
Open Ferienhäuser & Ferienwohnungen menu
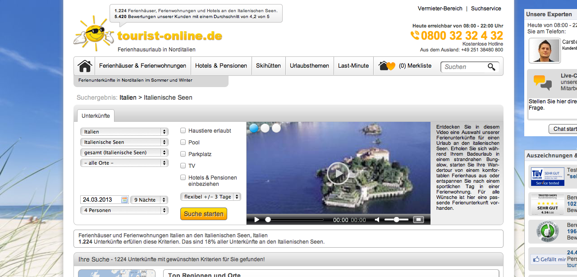pyautogui.click(x=142, y=66)
